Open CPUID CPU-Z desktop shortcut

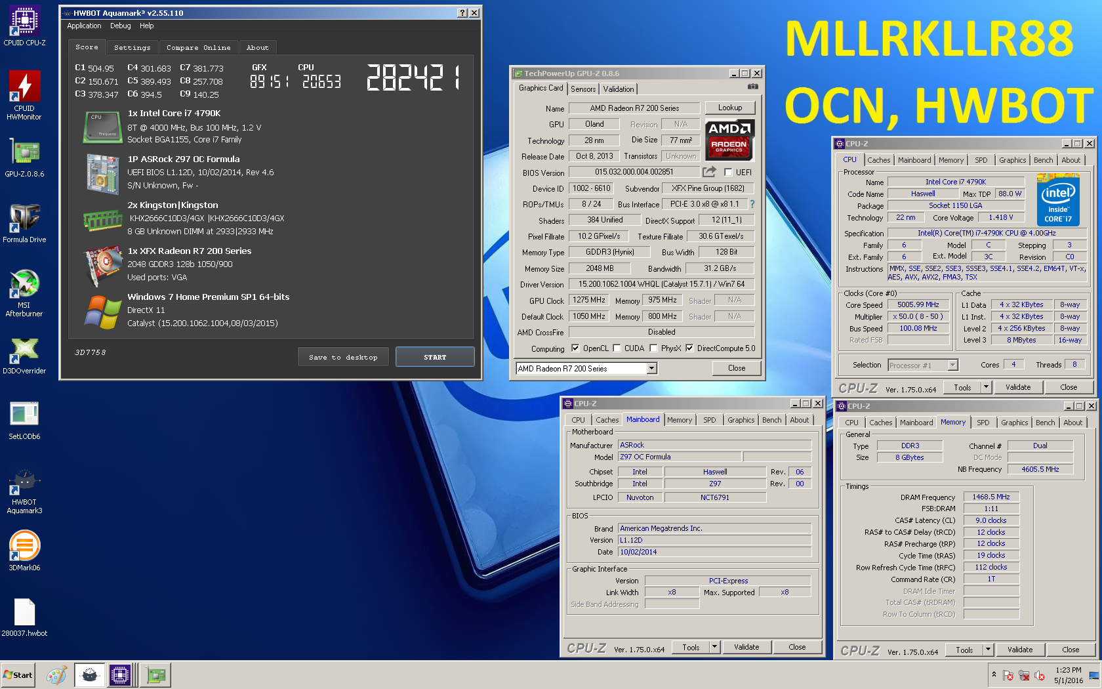pos(24,26)
